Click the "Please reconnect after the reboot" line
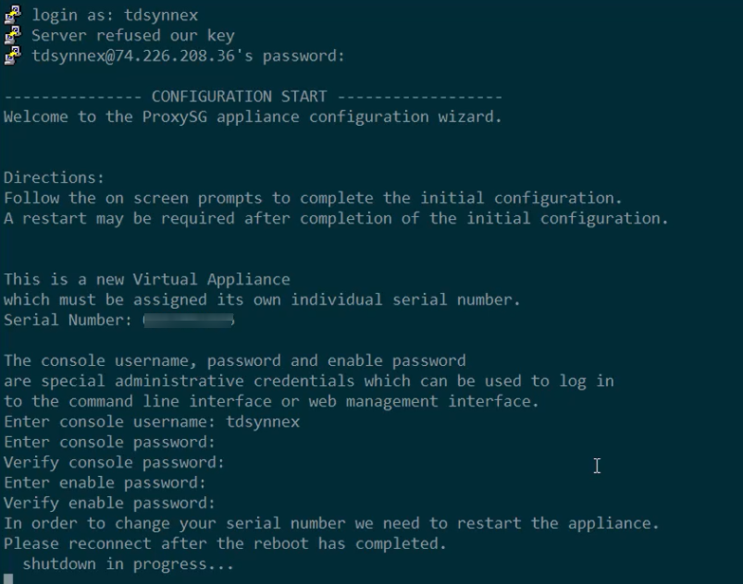 [225, 543]
